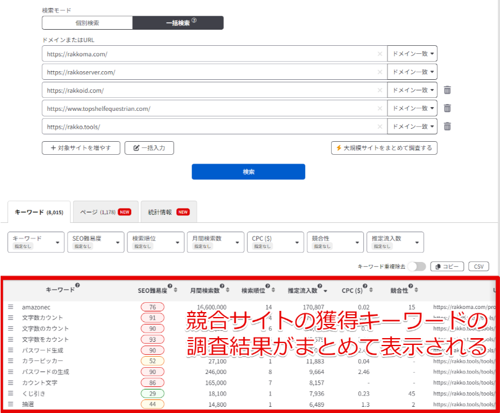
Task: Select 一括検索 mode
Action: coord(178,23)
